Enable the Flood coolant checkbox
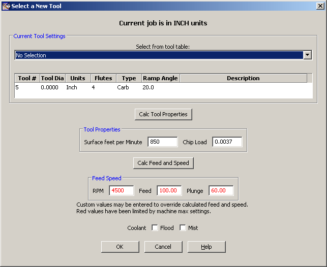The image size is (327, 267). point(155,228)
